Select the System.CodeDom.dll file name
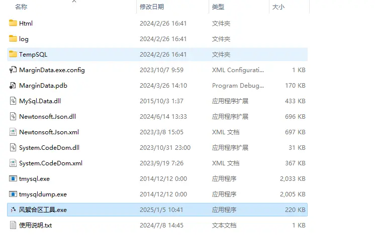This screenshot has height=235, width=375. [x=49, y=147]
